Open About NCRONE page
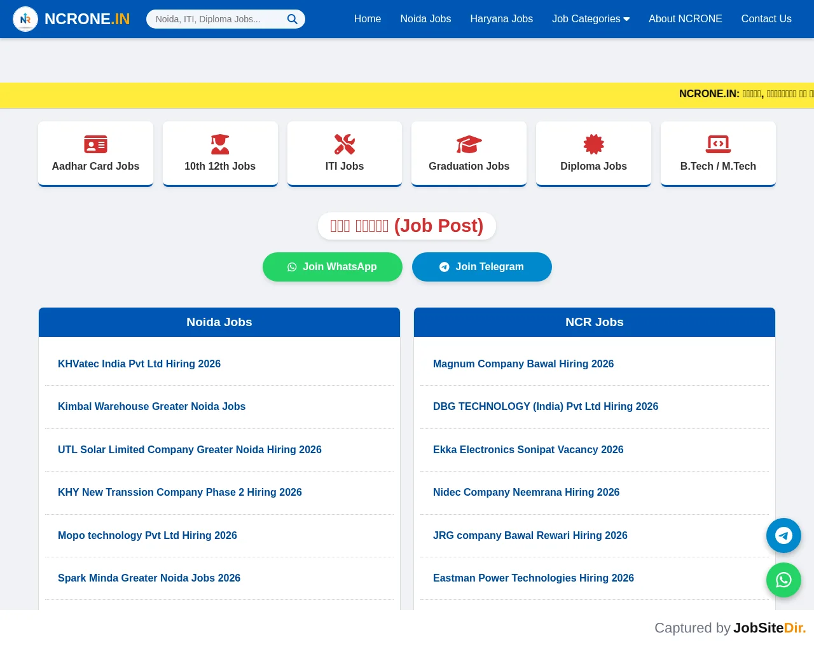 [x=686, y=19]
